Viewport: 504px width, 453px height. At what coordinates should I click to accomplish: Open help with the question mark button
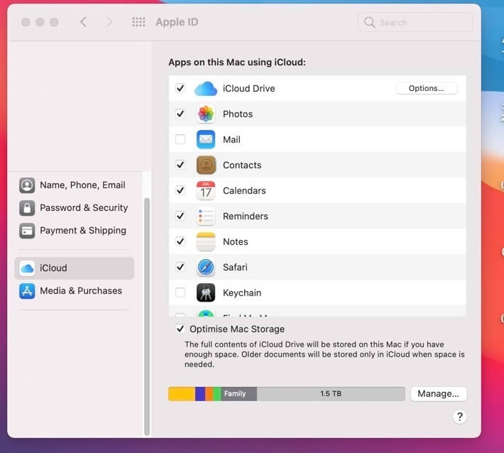(x=460, y=417)
